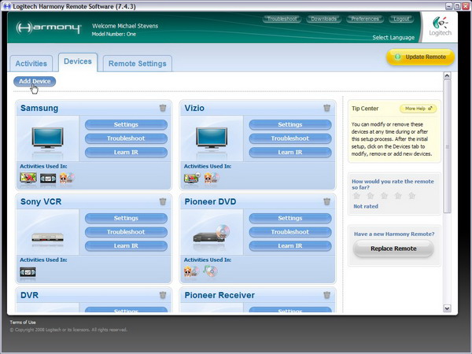This screenshot has width=472, height=354.
Task: Click the Vizio TV device image
Action: click(x=212, y=138)
